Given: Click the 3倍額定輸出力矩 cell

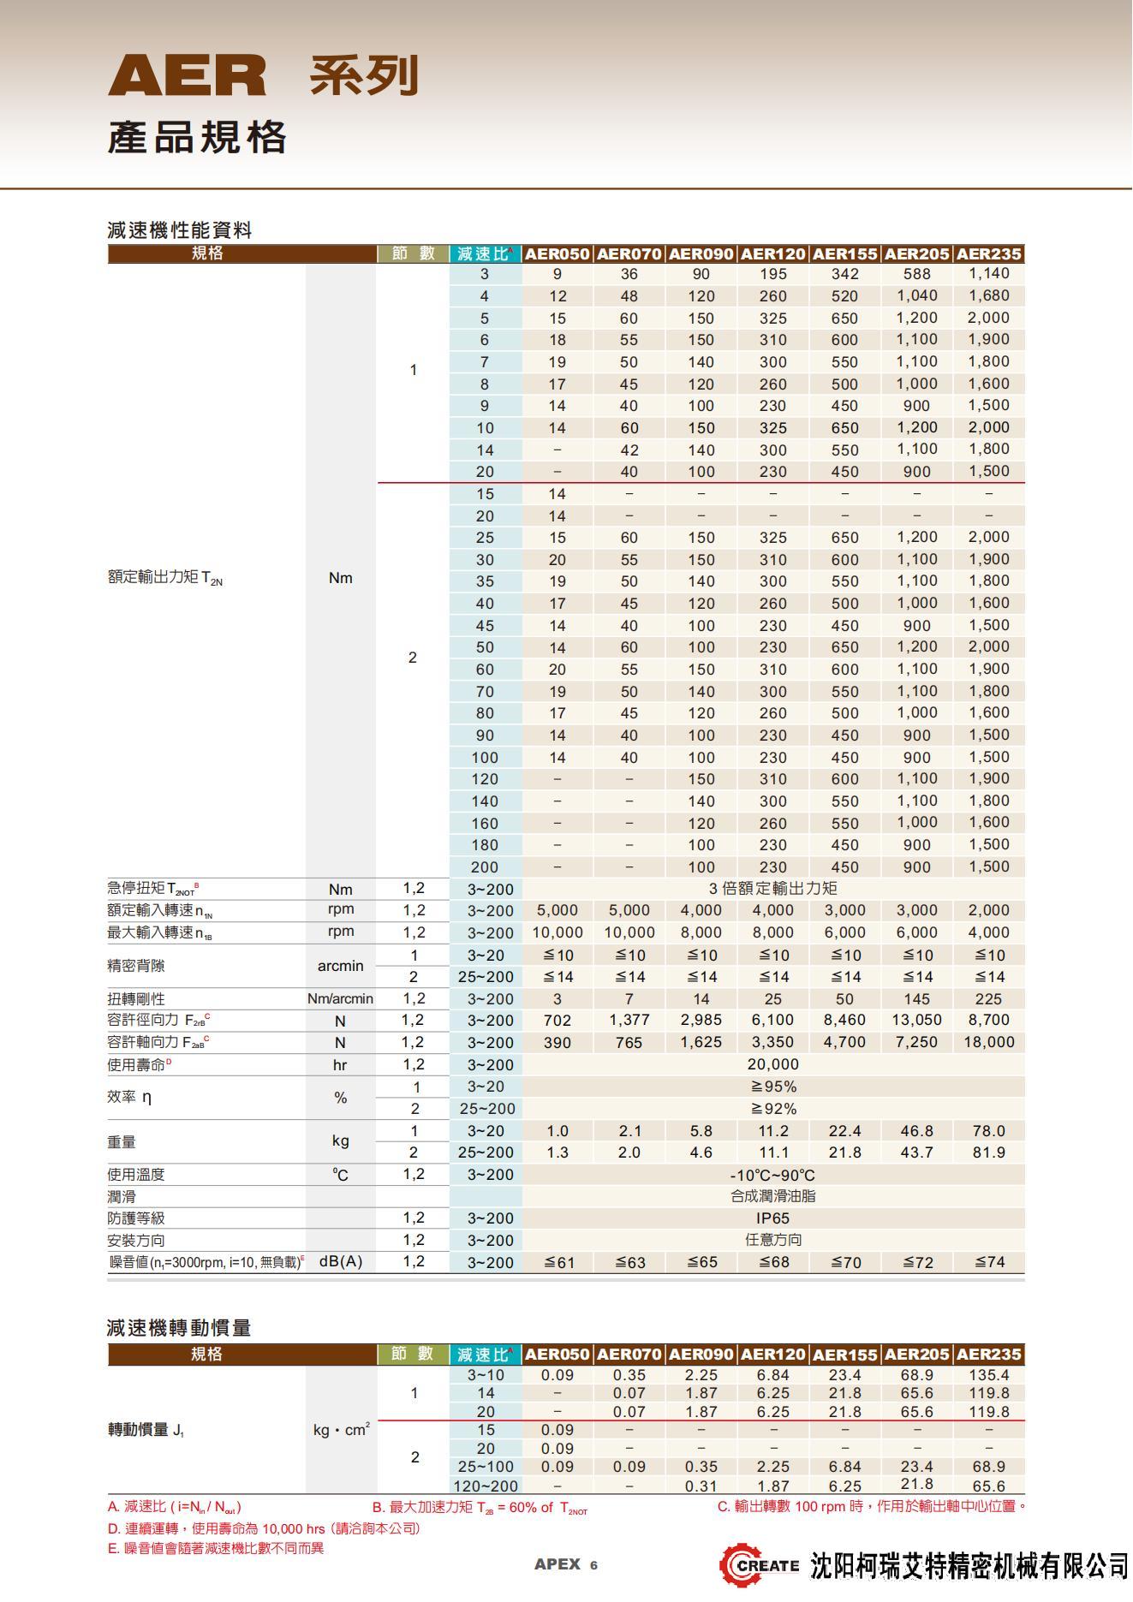Looking at the screenshot, I should click(x=772, y=889).
